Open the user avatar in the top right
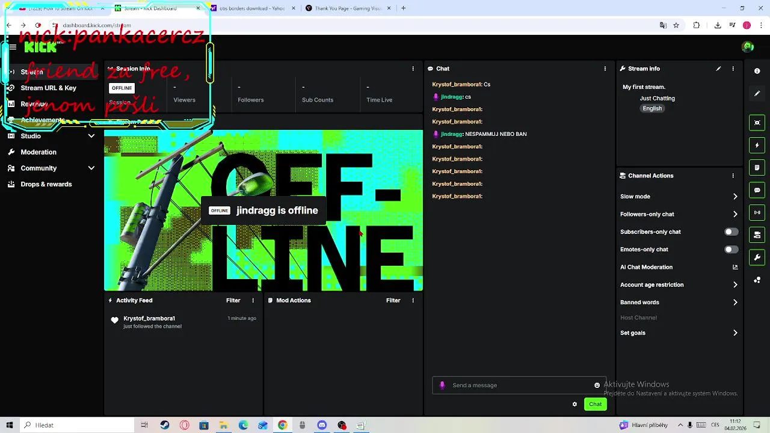Viewport: 770px width, 433px height. click(x=748, y=46)
